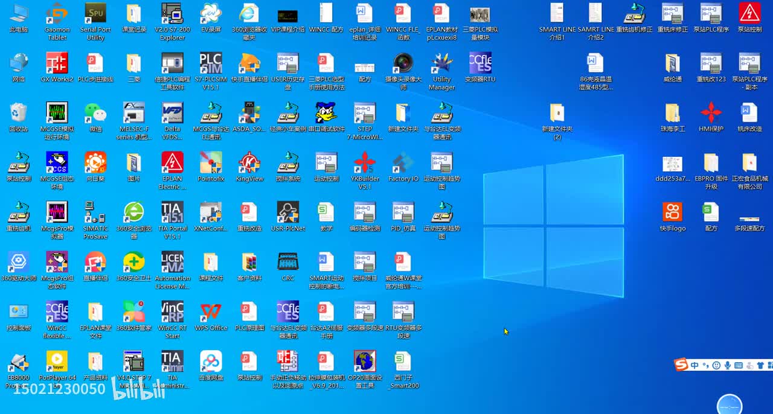The width and height of the screenshot is (773, 414).
Task: Click the EPLAN Electric shortcut icon
Action: click(x=172, y=163)
